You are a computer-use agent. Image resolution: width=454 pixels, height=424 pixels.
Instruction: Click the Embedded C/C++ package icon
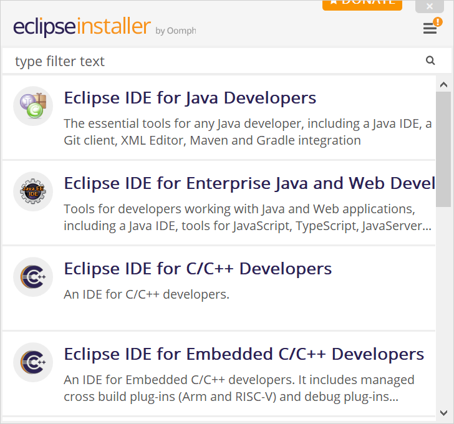[x=33, y=362]
